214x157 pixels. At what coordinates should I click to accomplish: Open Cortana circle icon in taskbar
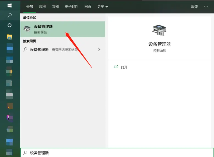(10, 25)
